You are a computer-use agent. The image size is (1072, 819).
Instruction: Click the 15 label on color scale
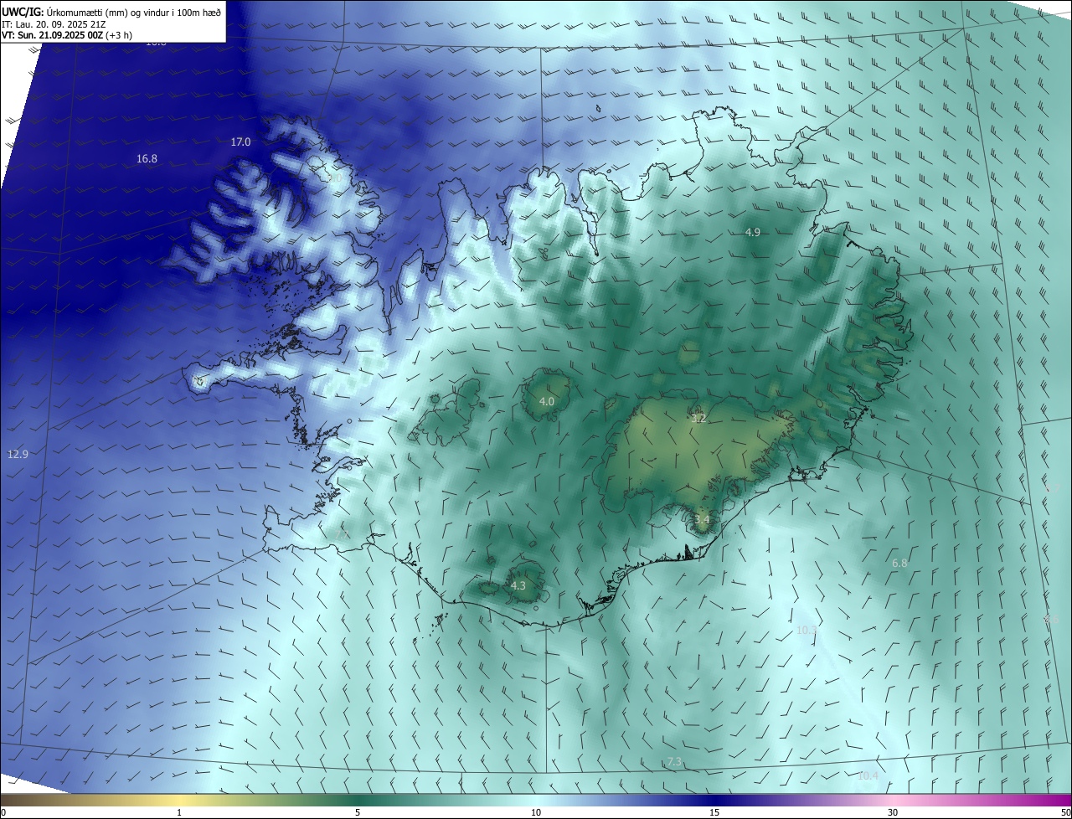point(714,812)
